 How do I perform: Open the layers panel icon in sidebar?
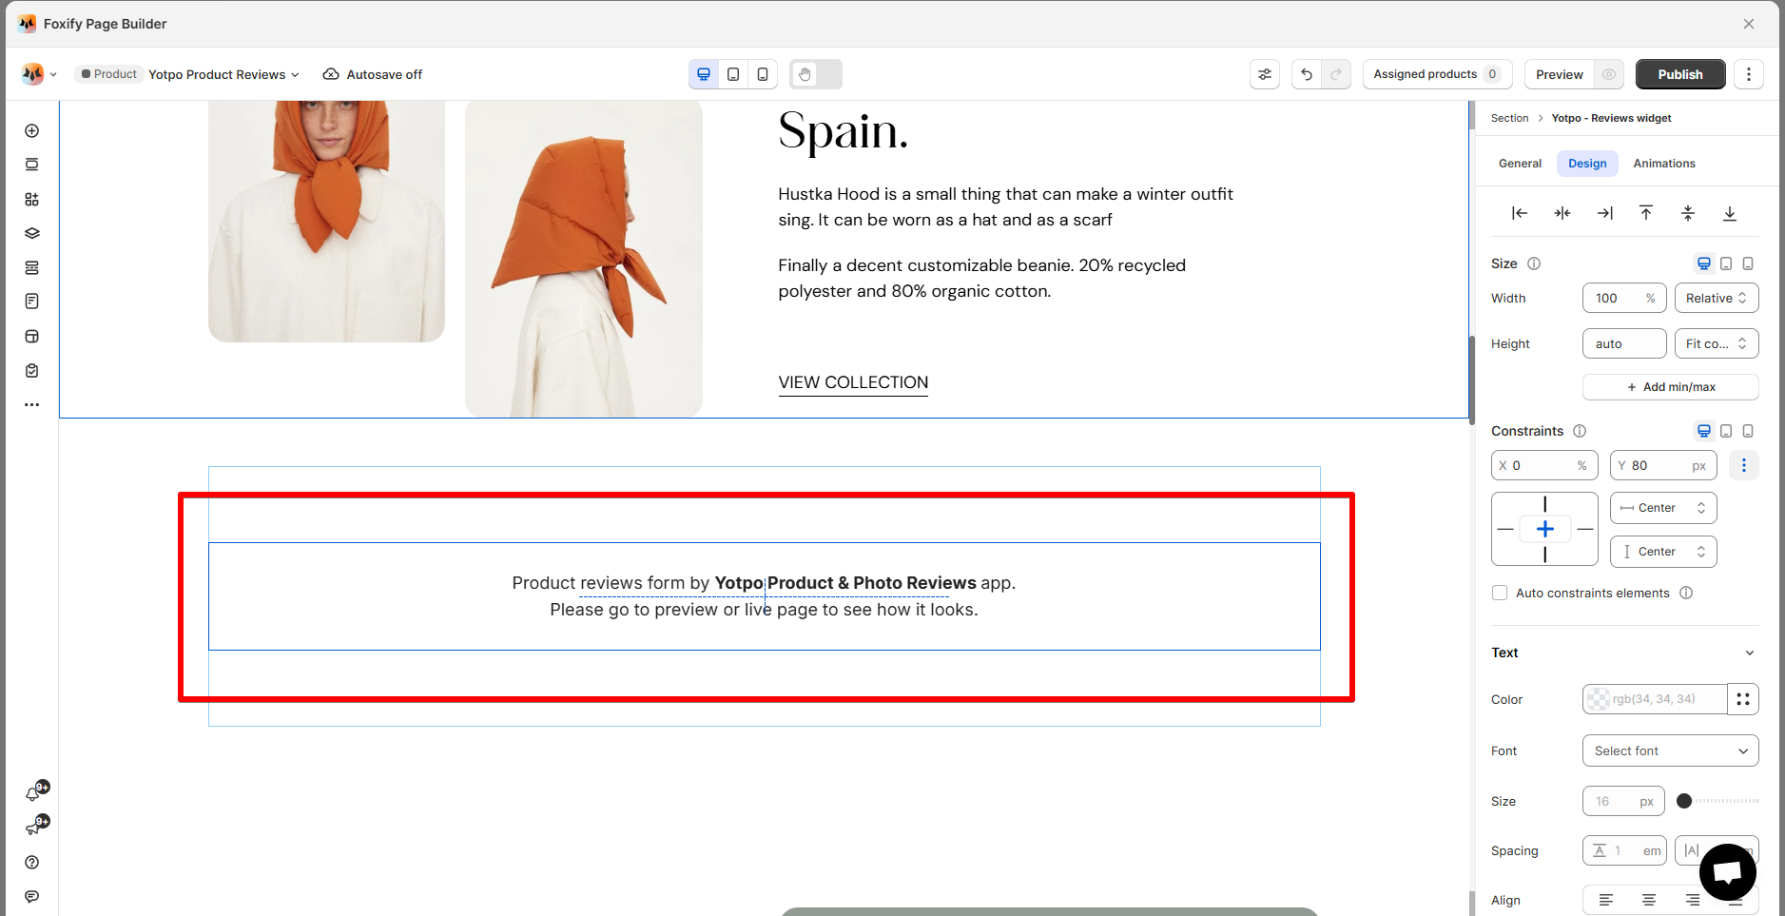coord(31,233)
